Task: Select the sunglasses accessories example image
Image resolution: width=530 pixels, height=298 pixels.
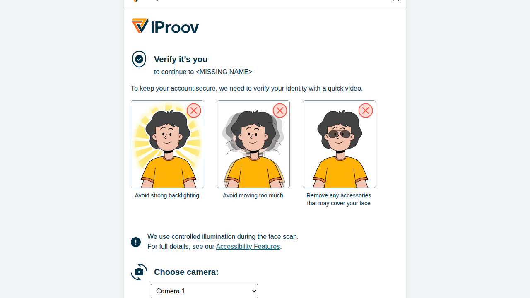Action: (339, 144)
